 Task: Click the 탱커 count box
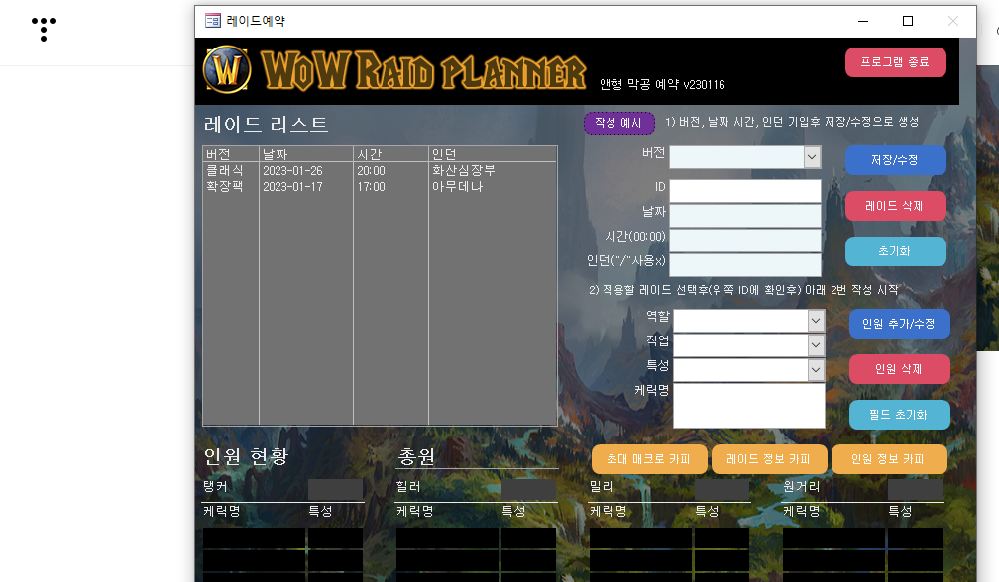pyautogui.click(x=335, y=489)
